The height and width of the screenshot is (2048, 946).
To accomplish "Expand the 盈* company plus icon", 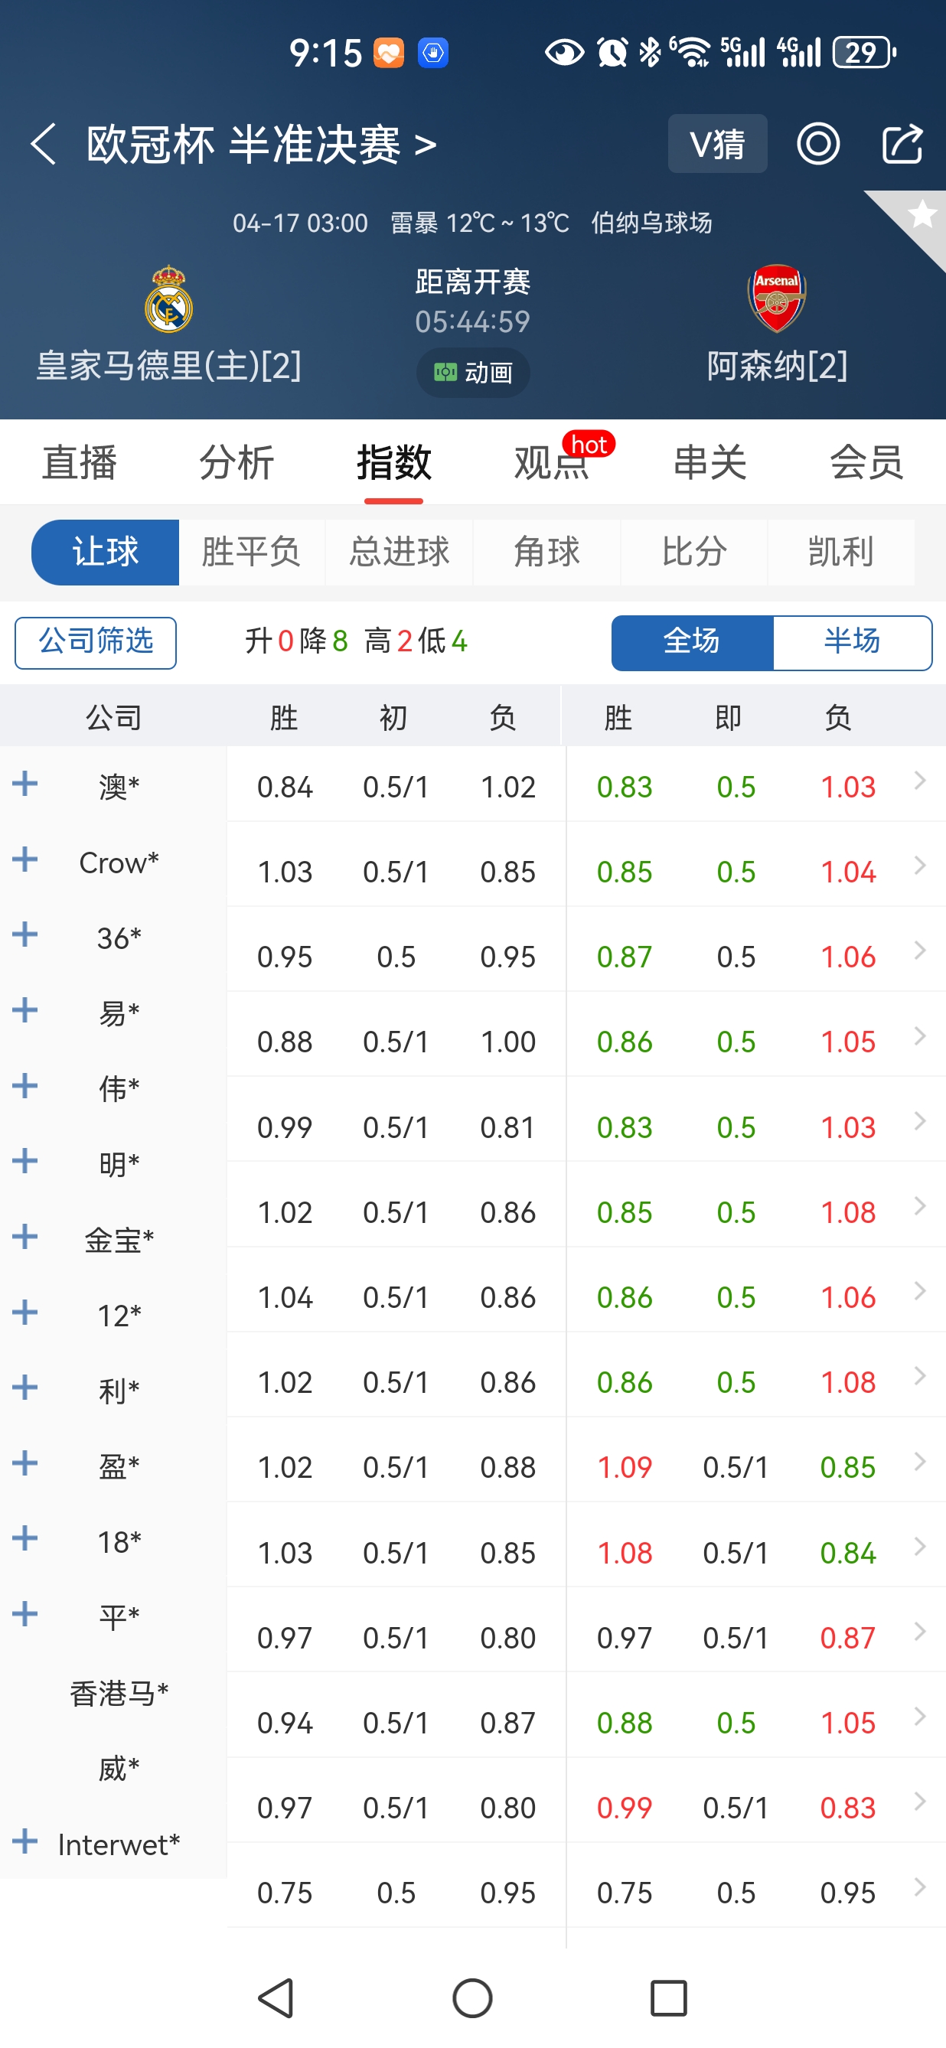I will click(25, 1463).
